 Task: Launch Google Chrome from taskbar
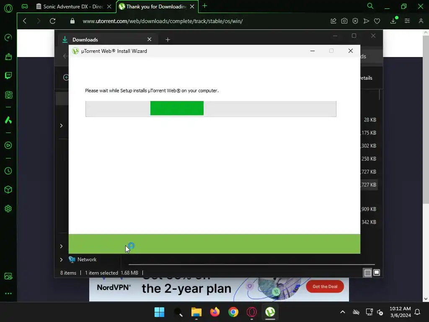pyautogui.click(x=233, y=312)
